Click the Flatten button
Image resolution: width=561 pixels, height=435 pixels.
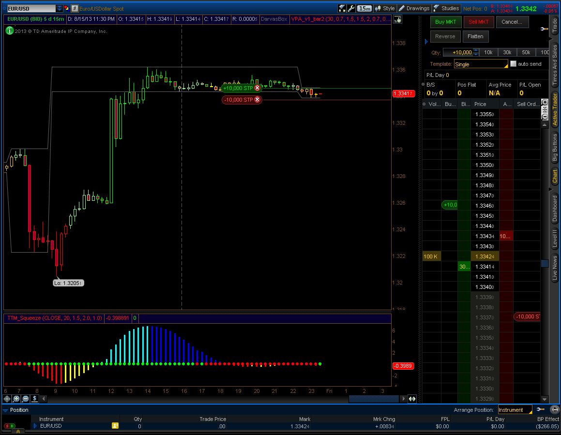(475, 36)
